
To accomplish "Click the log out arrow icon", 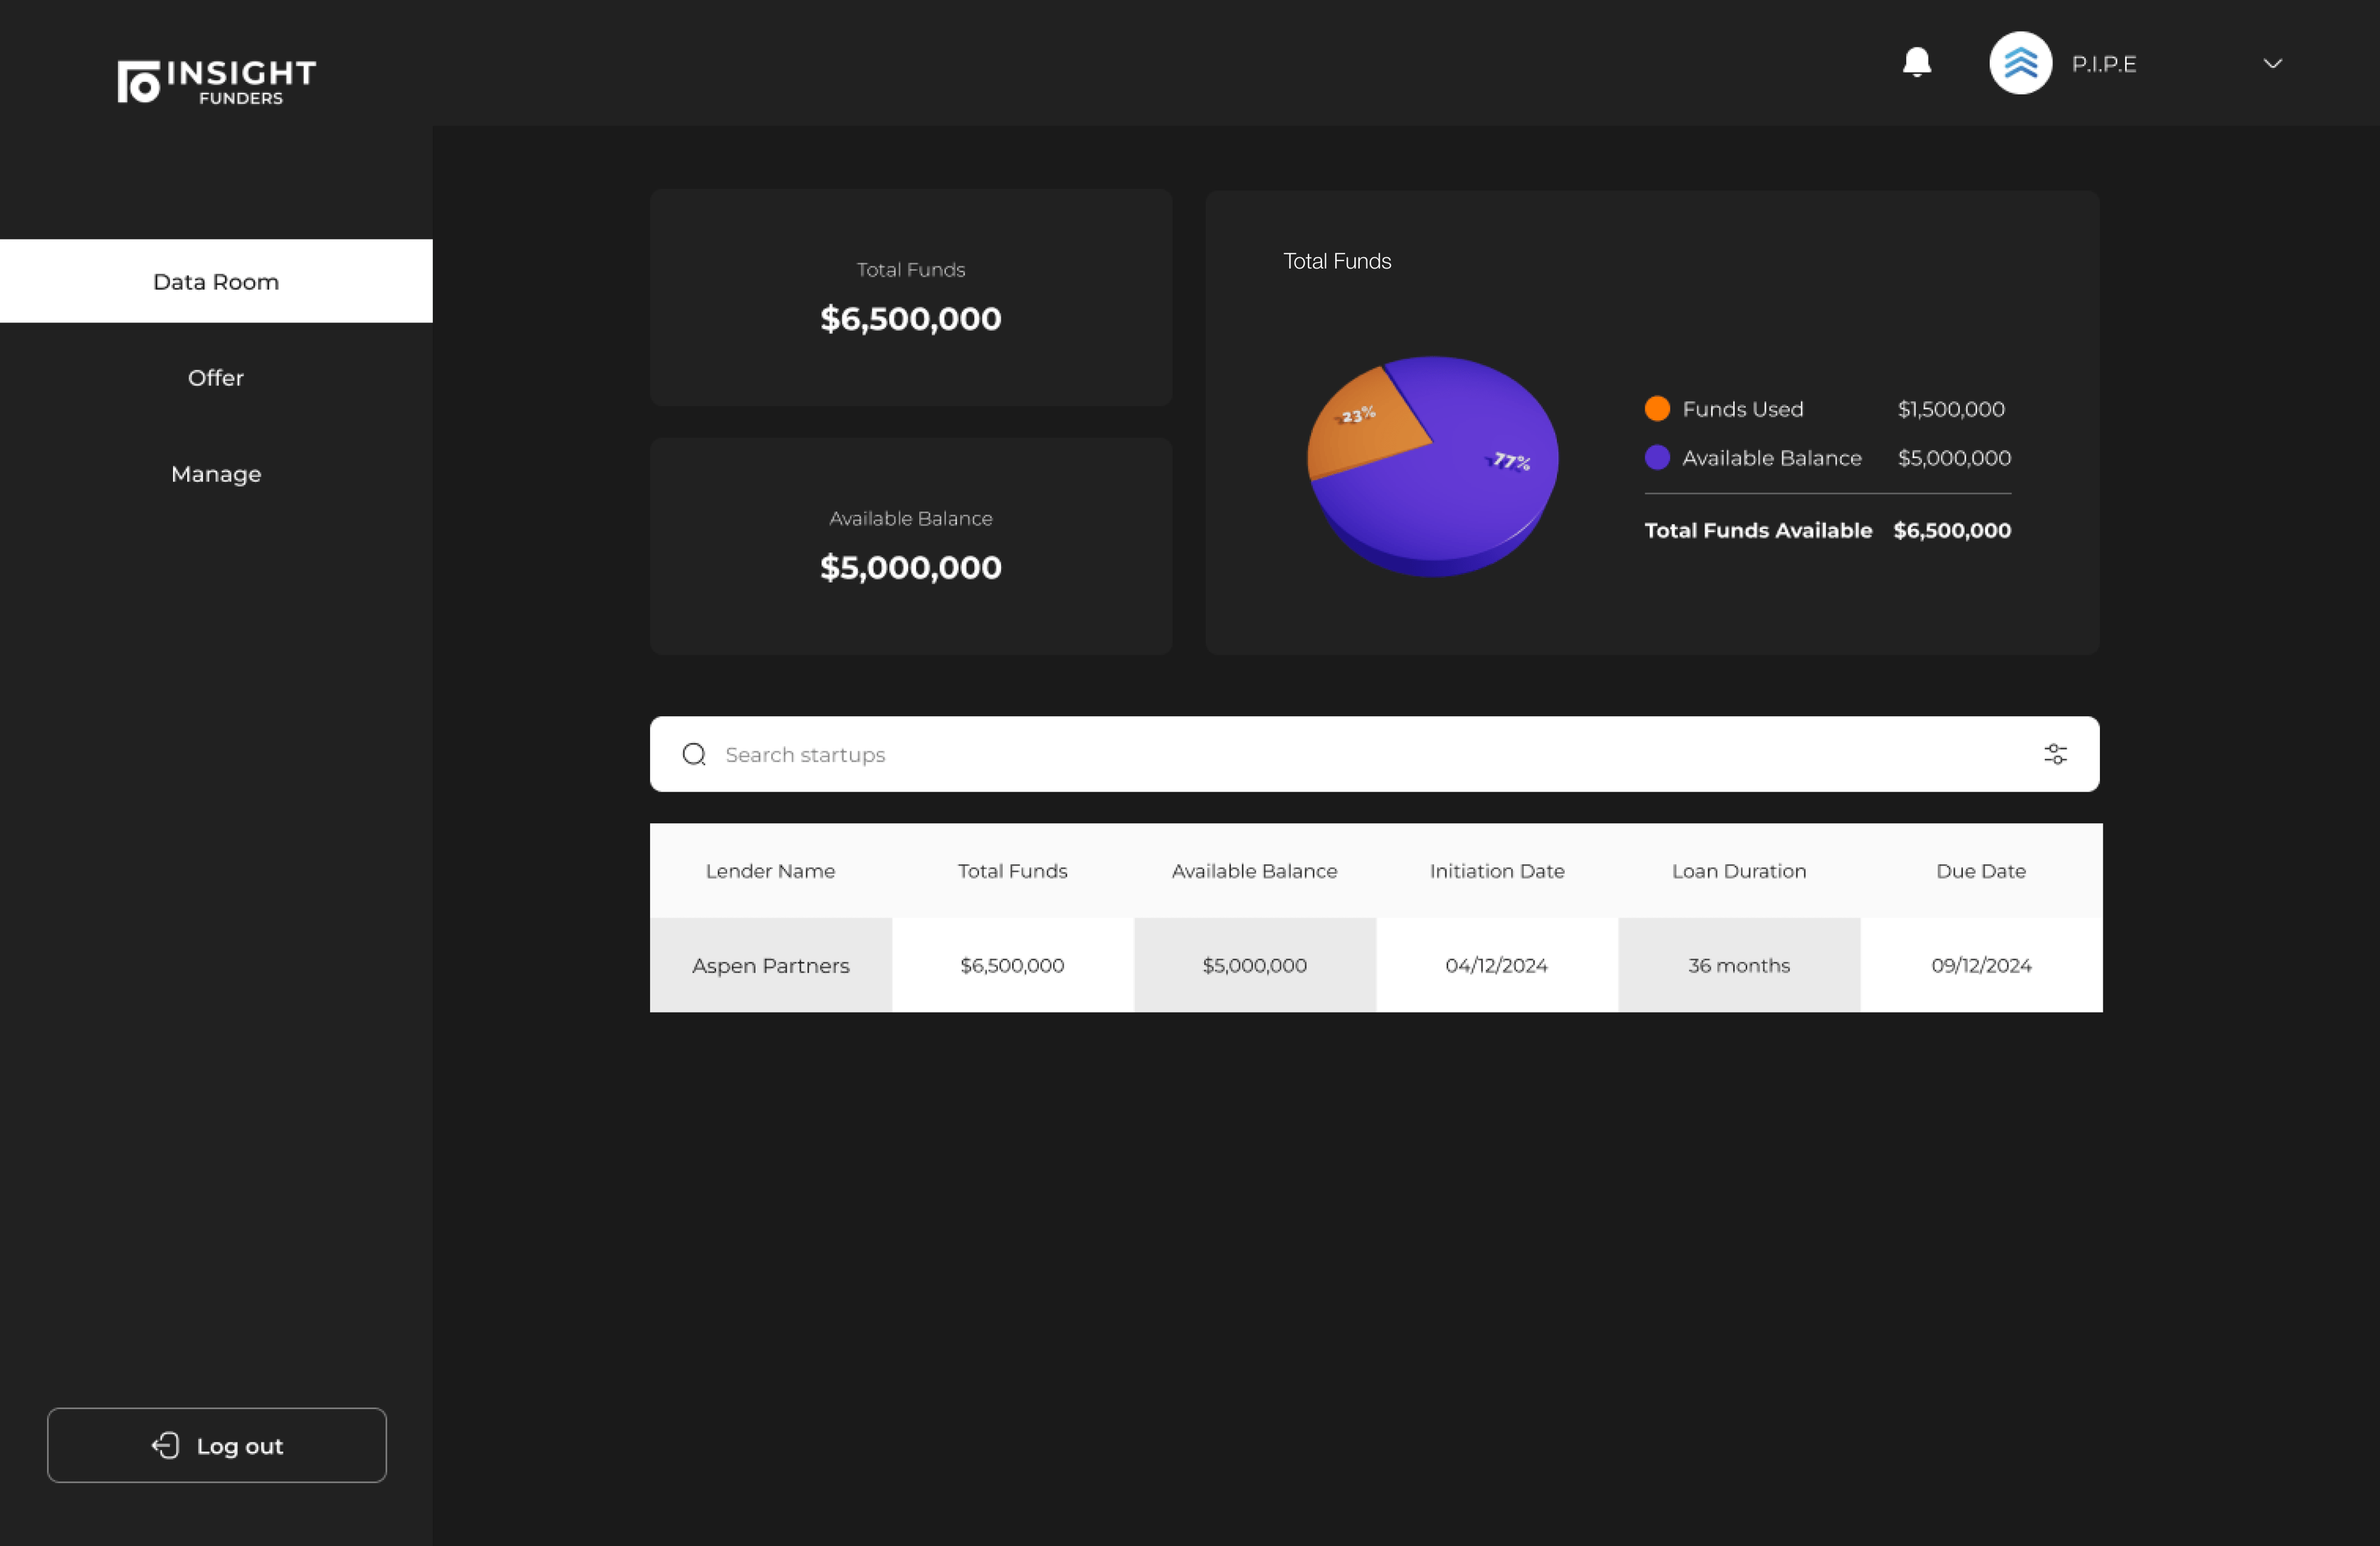I will click(166, 1445).
